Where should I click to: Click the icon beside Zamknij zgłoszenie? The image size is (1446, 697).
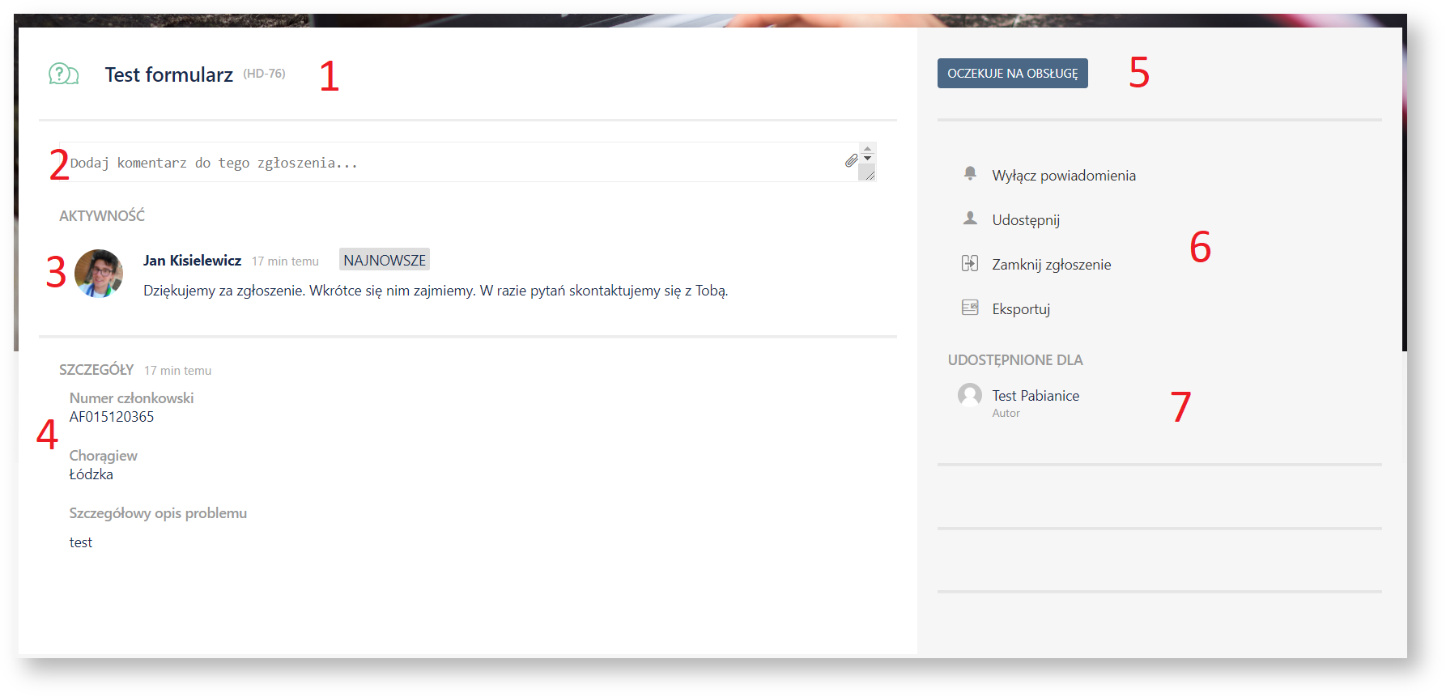[x=970, y=263]
